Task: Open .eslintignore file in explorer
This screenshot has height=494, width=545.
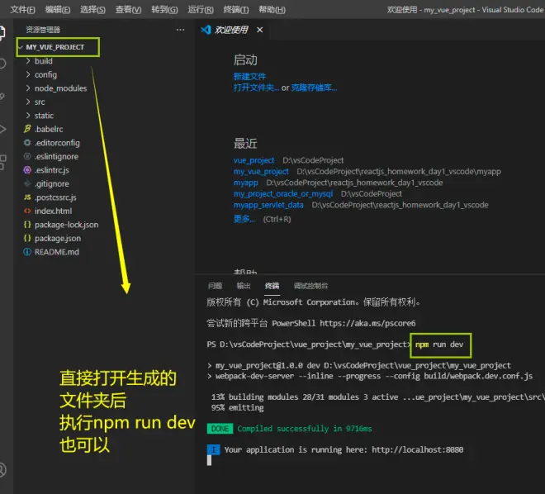Action: point(57,156)
